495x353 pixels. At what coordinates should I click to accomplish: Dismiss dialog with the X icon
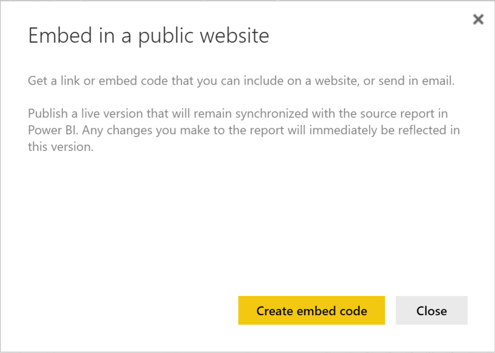tap(478, 19)
